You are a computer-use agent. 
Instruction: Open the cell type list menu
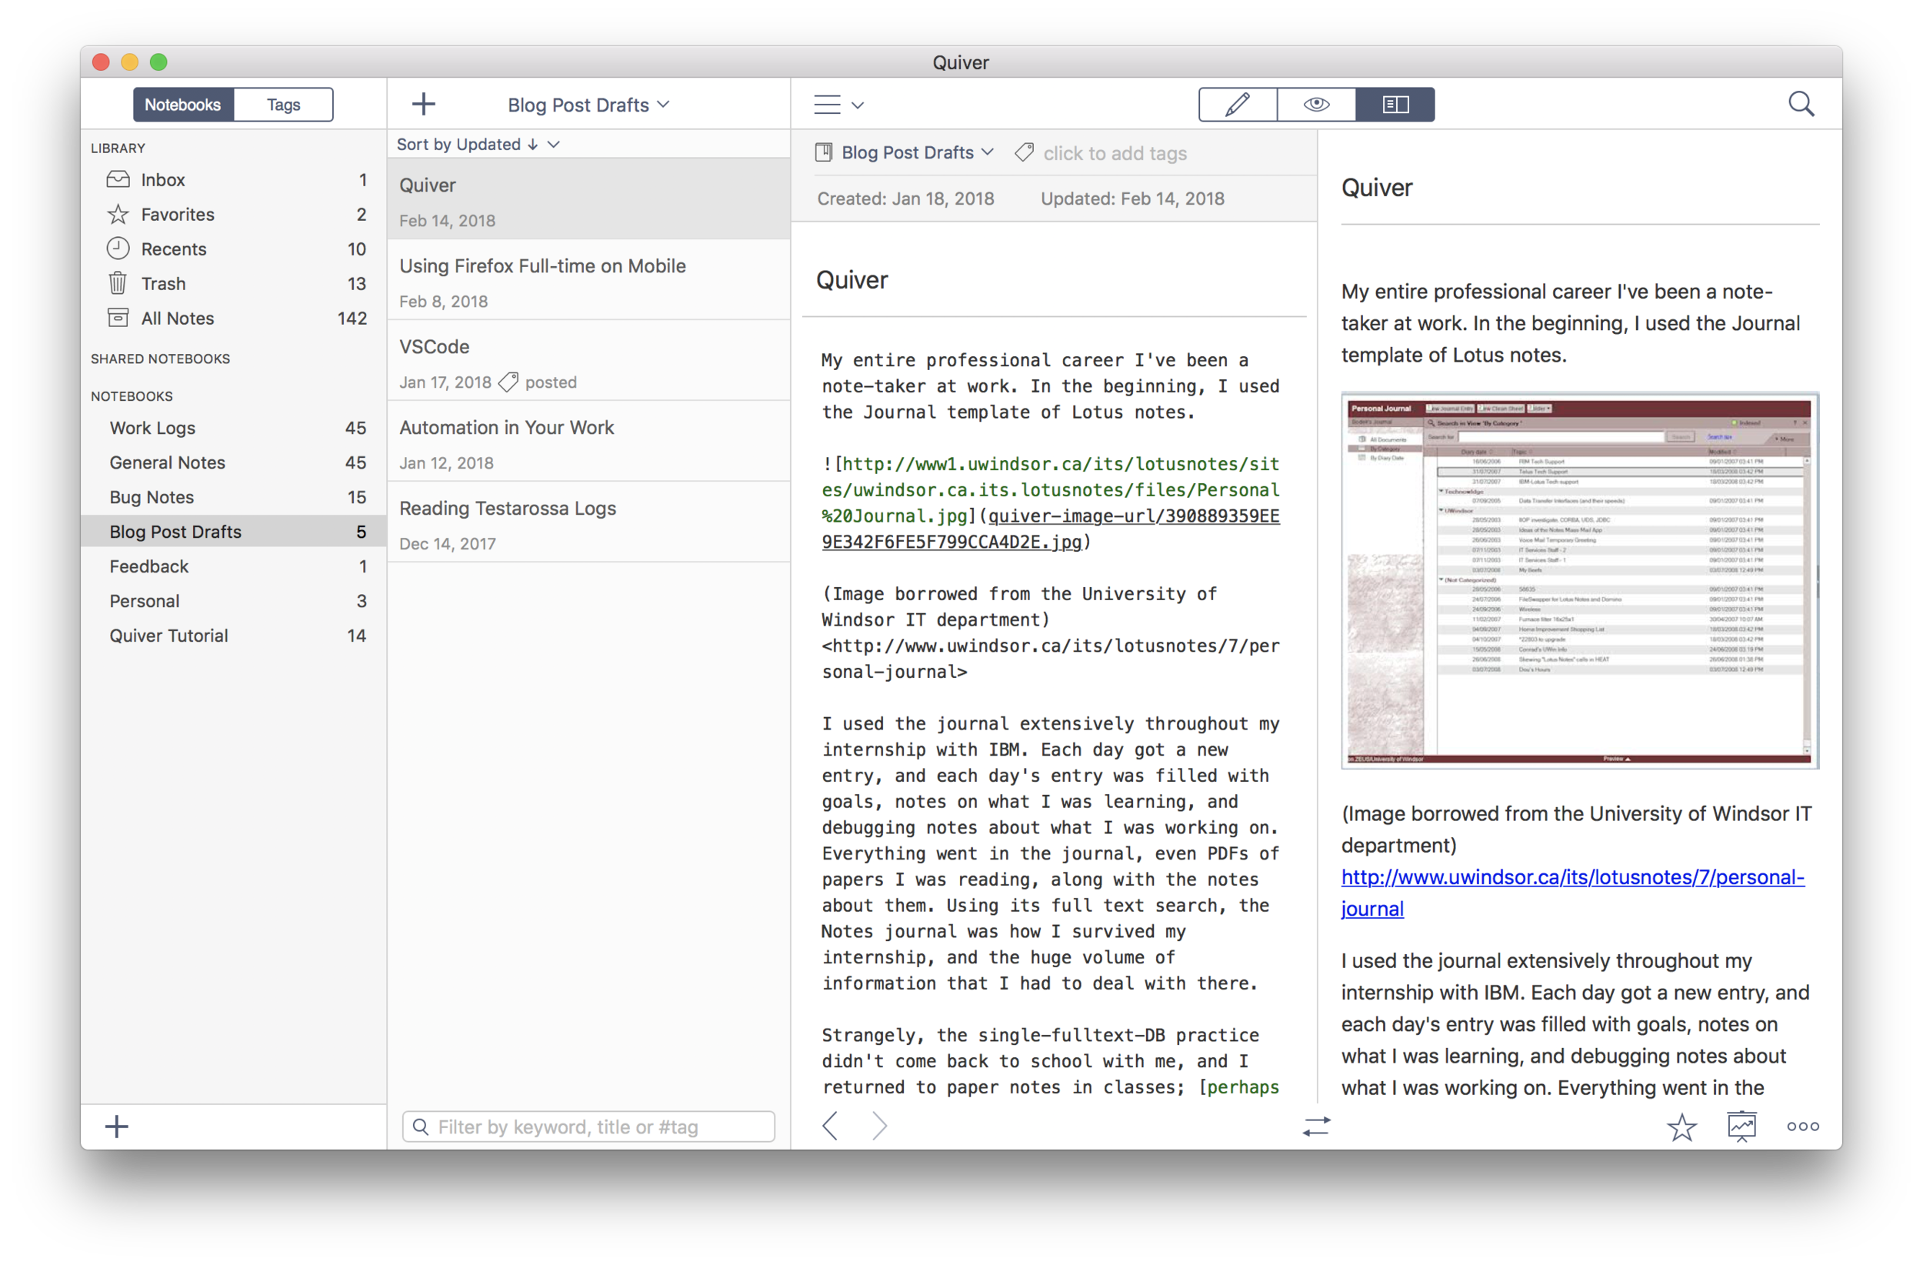pos(838,105)
